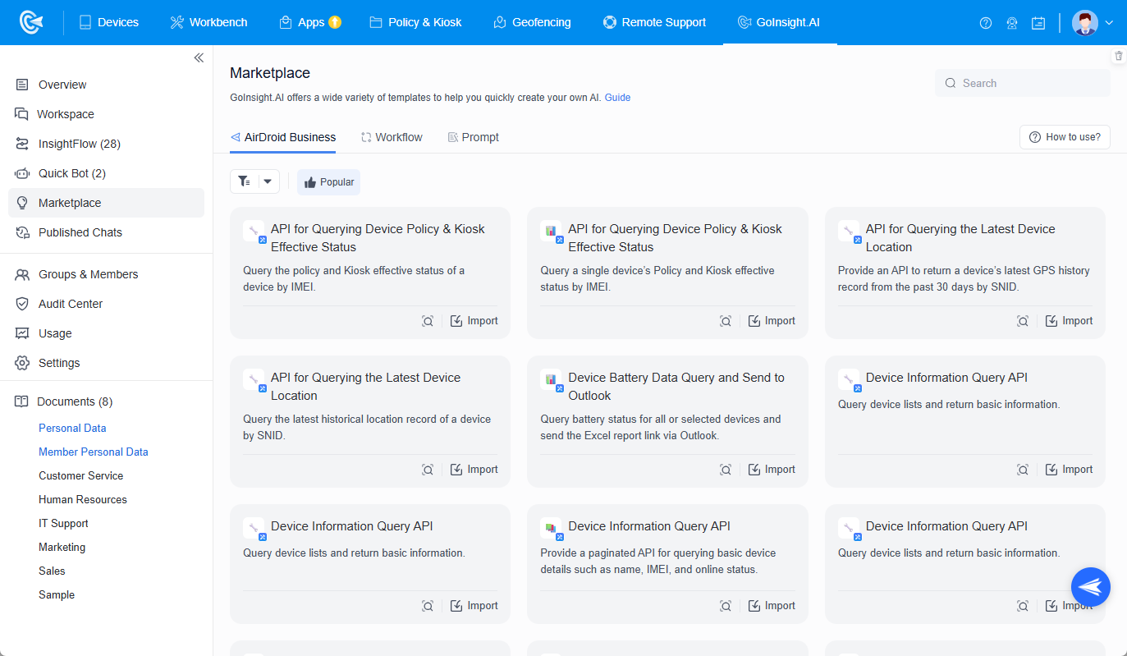Click the blue floating paper-plane button
The width and height of the screenshot is (1127, 656).
click(x=1091, y=587)
